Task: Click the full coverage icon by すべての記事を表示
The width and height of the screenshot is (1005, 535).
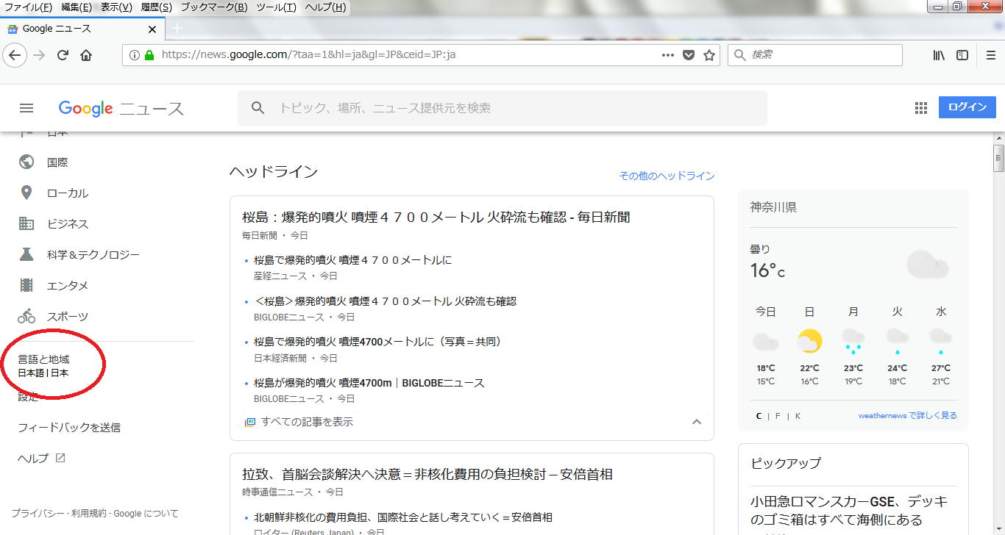Action: point(250,422)
